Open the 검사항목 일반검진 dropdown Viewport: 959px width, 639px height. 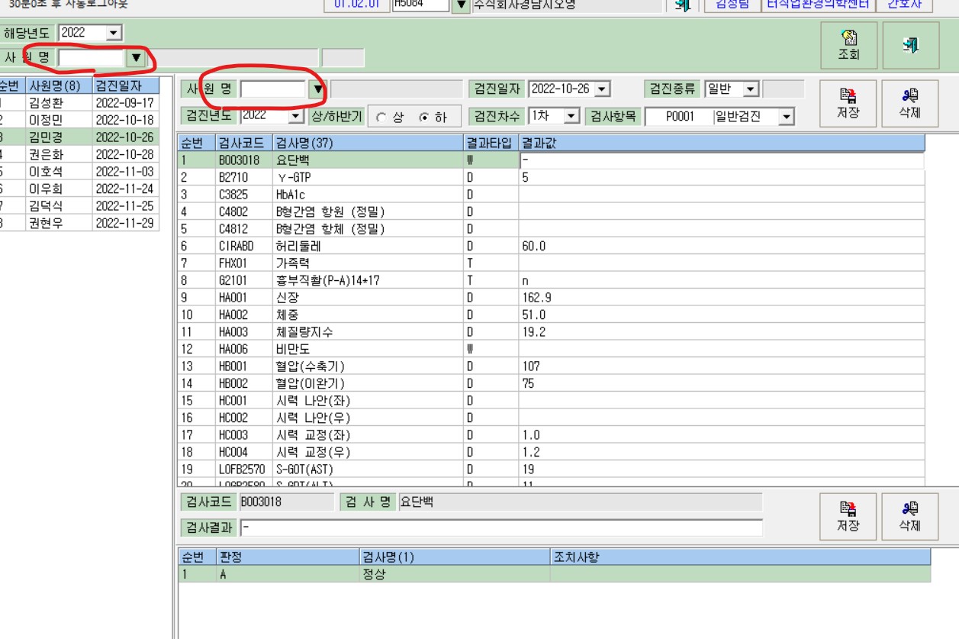(787, 117)
